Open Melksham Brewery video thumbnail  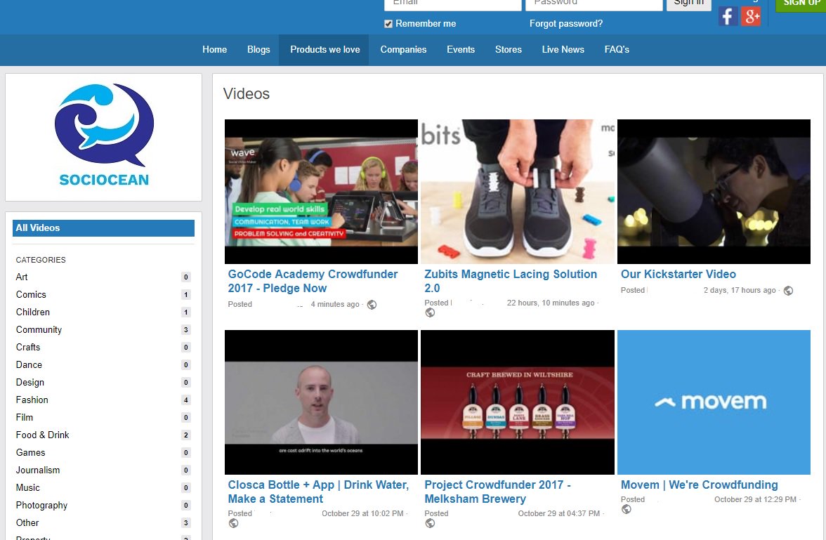[x=517, y=402]
